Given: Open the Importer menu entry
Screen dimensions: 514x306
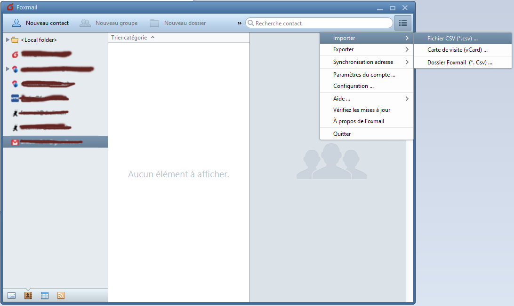Looking at the screenshot, I should point(367,38).
